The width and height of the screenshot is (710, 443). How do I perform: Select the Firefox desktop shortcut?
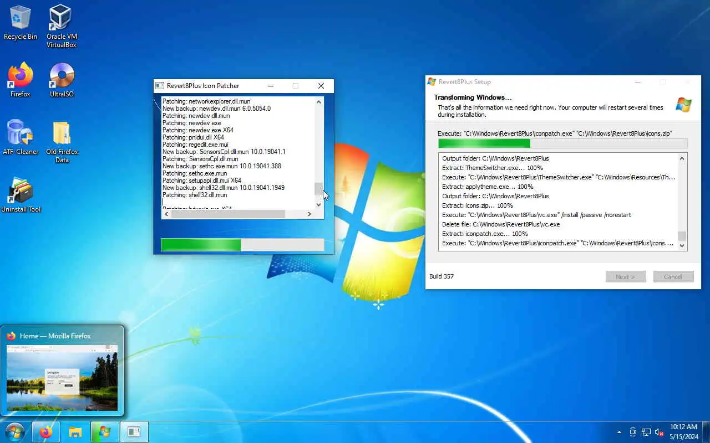[x=21, y=80]
